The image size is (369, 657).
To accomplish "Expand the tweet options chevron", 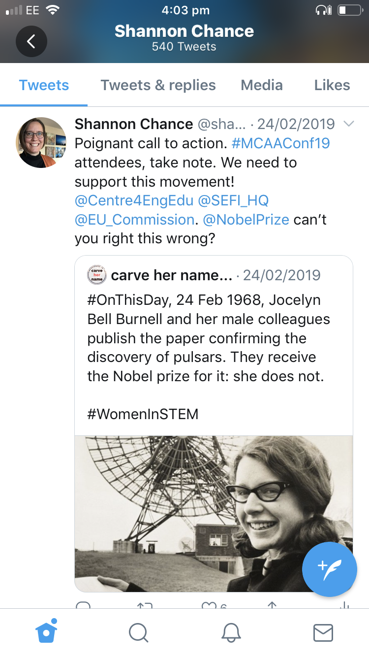I will [349, 124].
